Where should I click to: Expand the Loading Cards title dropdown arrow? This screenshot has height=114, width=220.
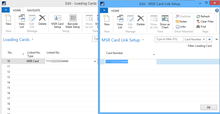(x=32, y=39)
